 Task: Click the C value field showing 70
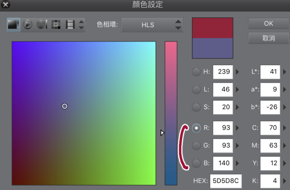click(270, 128)
